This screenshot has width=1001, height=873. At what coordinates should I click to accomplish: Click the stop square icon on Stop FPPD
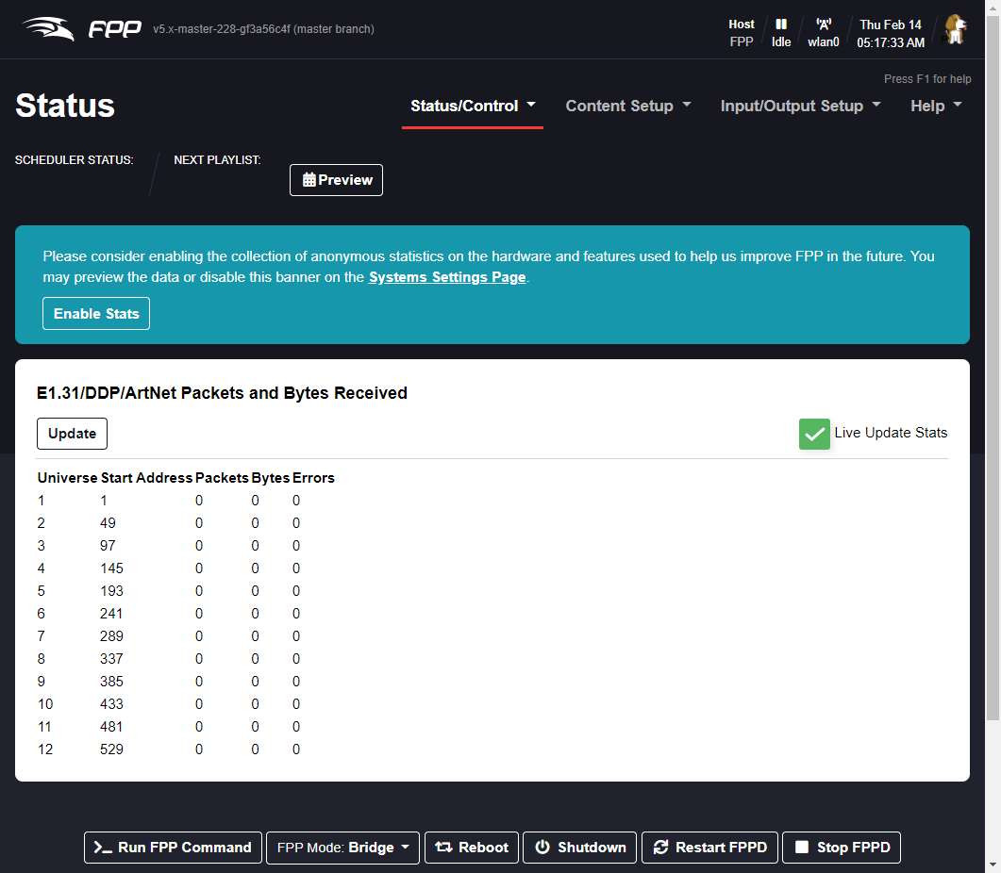802,848
